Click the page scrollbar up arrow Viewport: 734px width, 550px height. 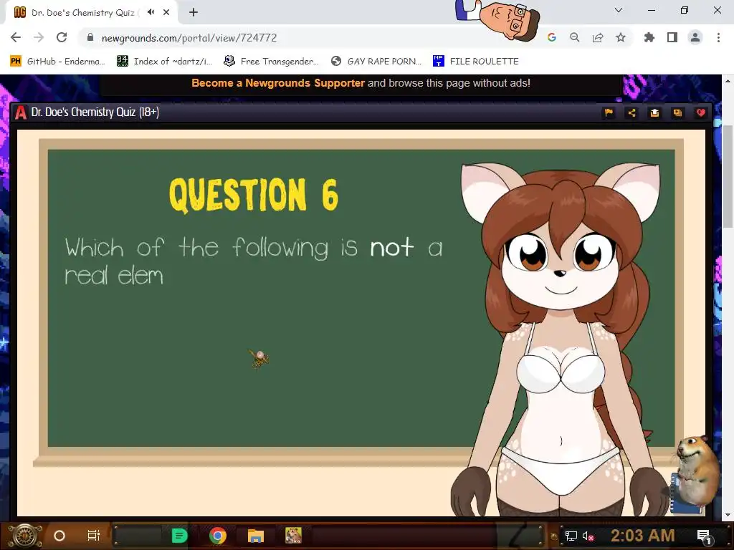click(x=728, y=81)
